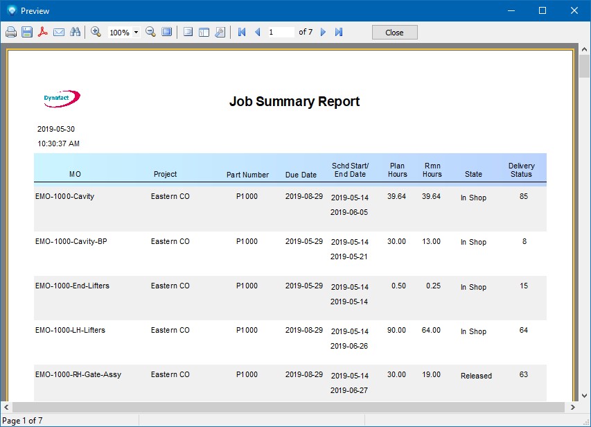Screen dimensions: 591x427
Task: Open the page settings tool icon
Action: 220,33
